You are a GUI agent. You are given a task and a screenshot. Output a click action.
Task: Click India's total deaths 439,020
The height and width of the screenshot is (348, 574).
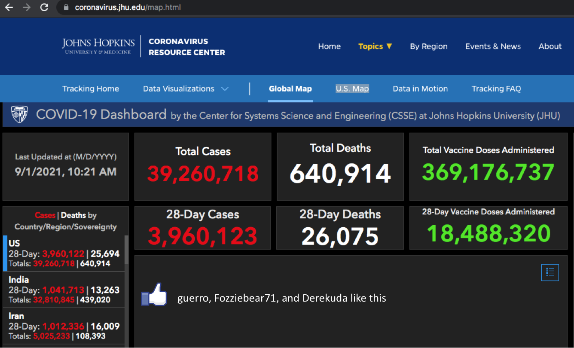pos(95,300)
